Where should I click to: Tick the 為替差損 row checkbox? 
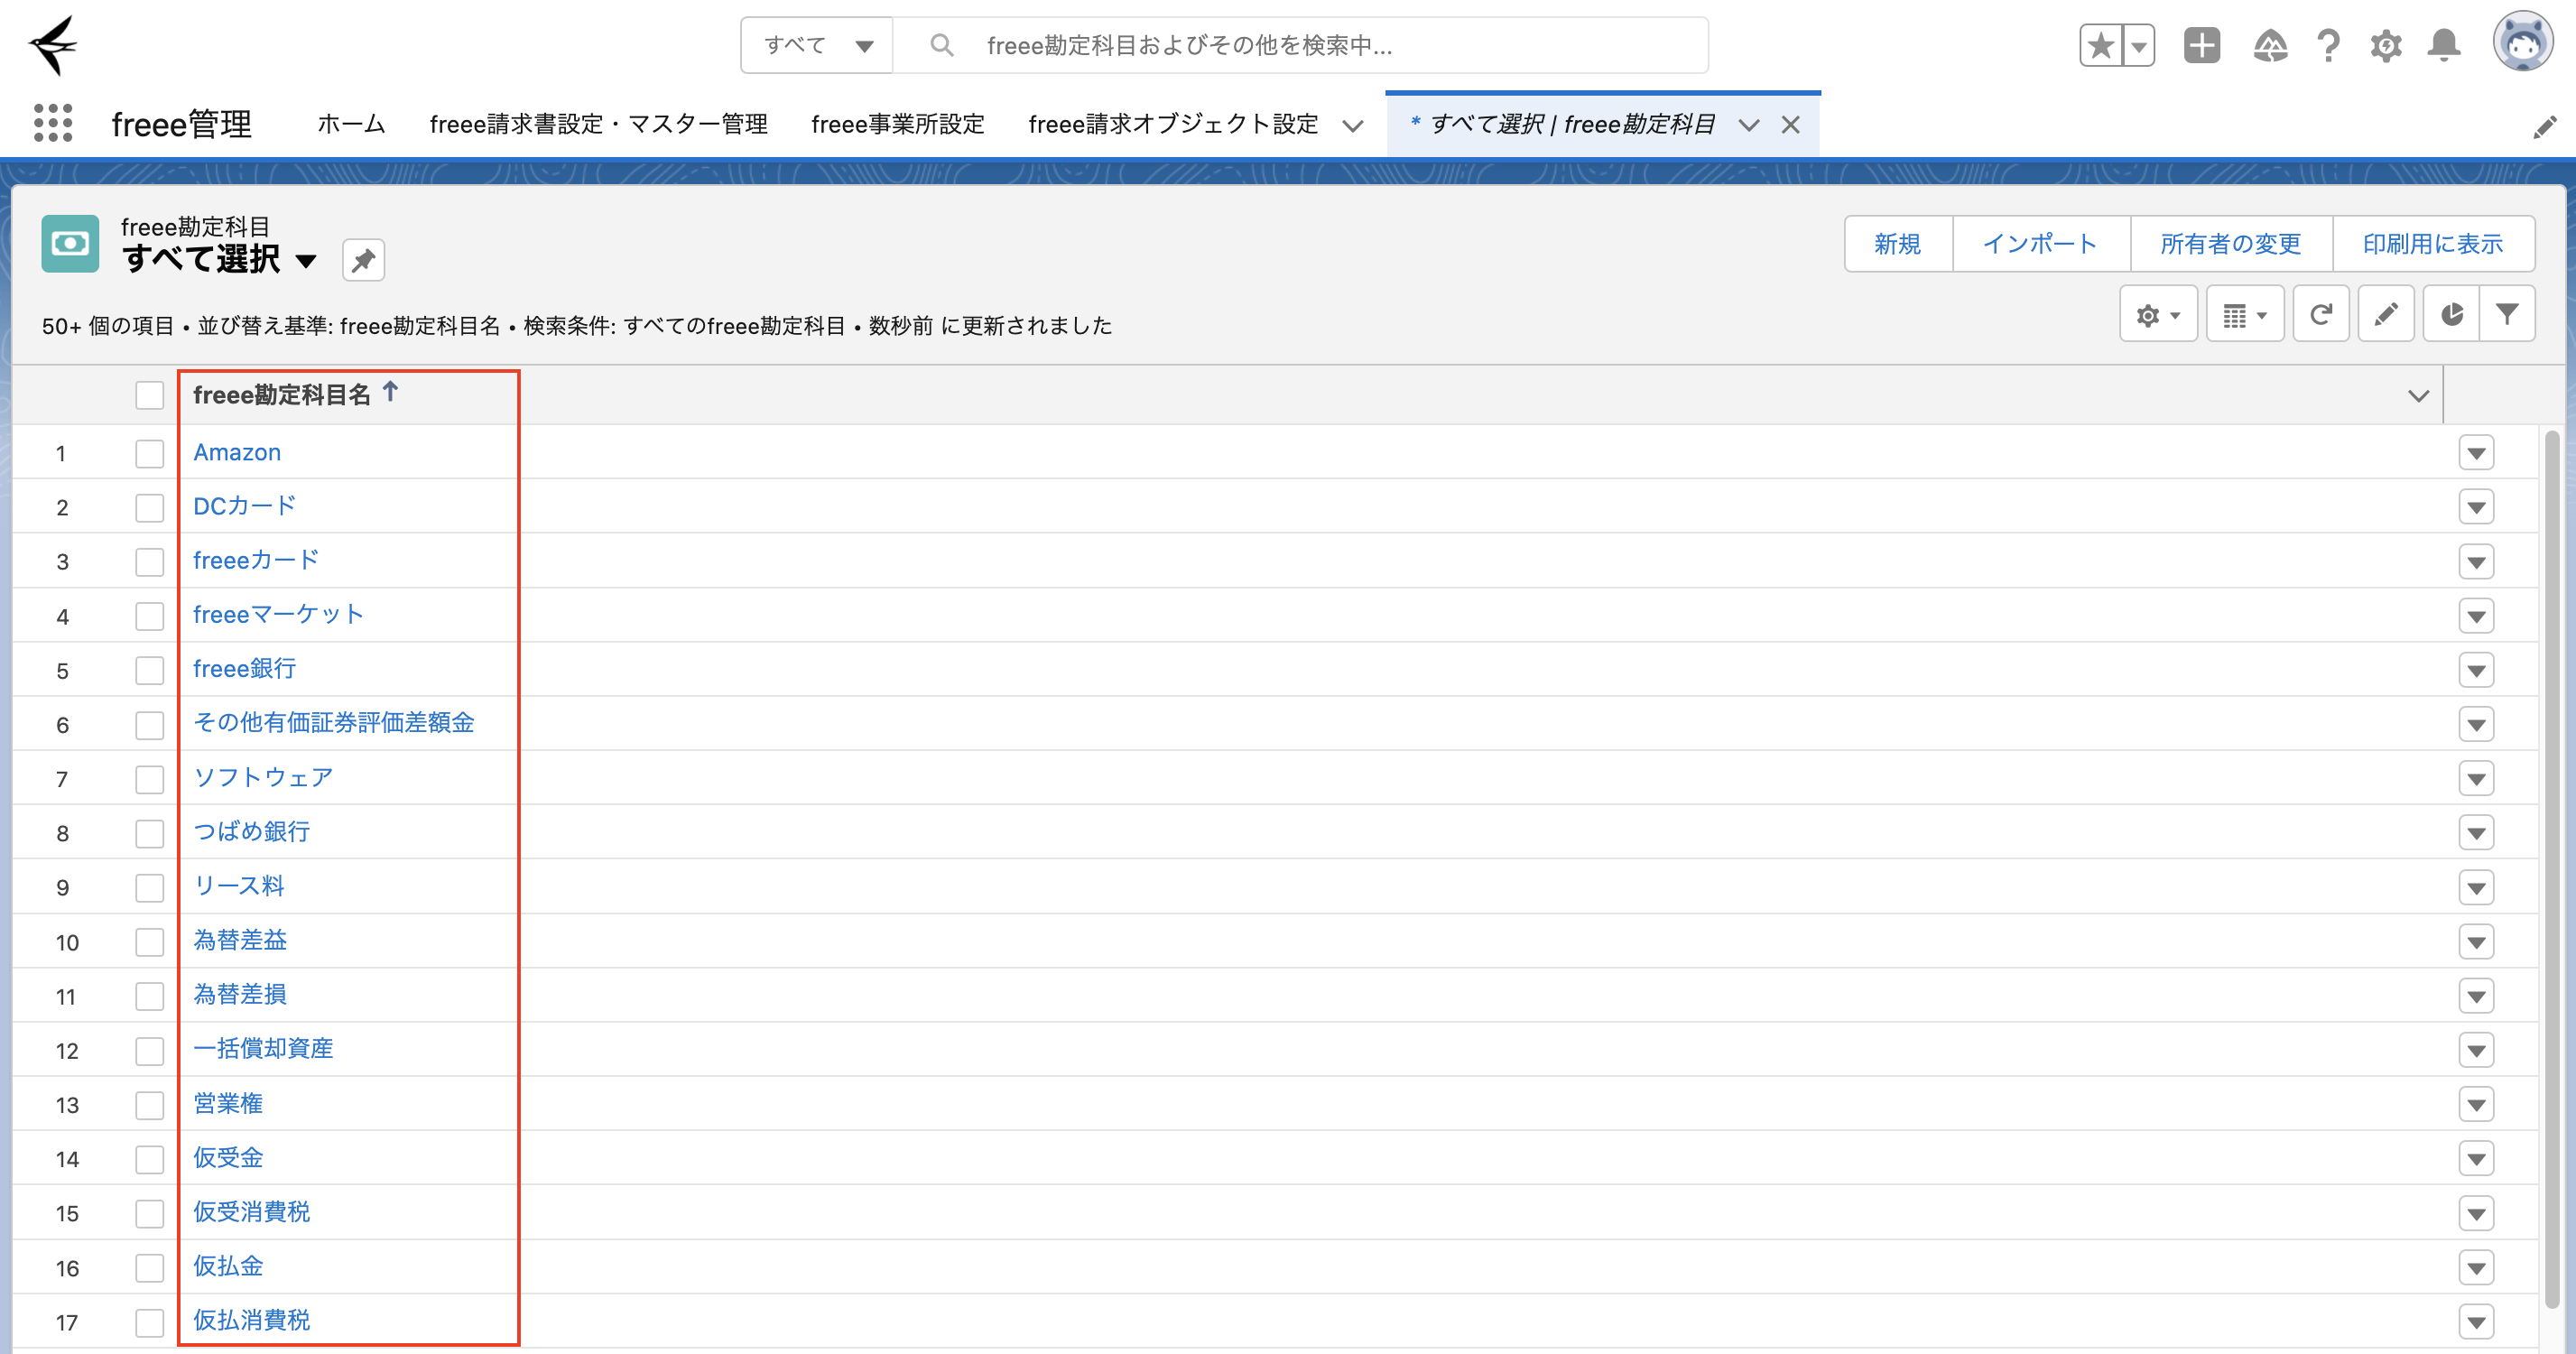click(x=149, y=996)
